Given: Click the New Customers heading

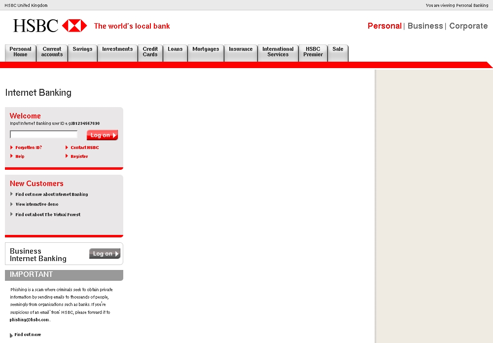Looking at the screenshot, I should 36,184.
